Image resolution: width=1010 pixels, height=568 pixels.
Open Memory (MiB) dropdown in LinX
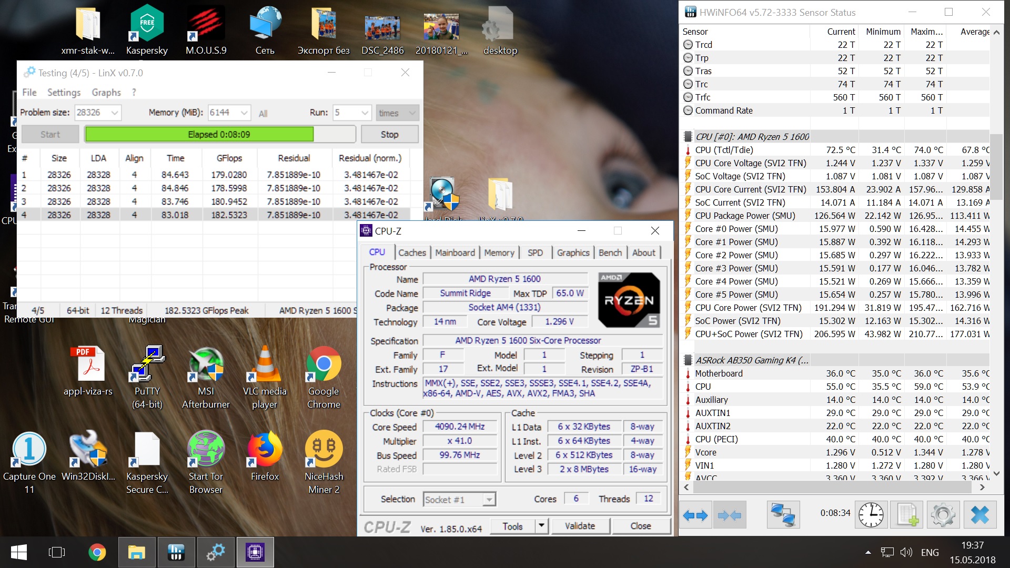[244, 113]
